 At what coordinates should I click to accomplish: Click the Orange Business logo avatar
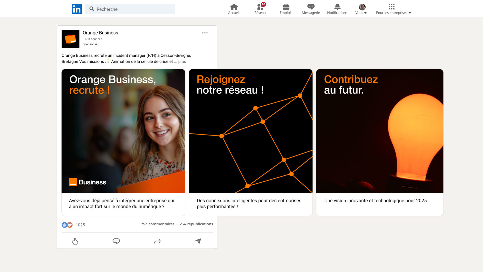click(70, 39)
